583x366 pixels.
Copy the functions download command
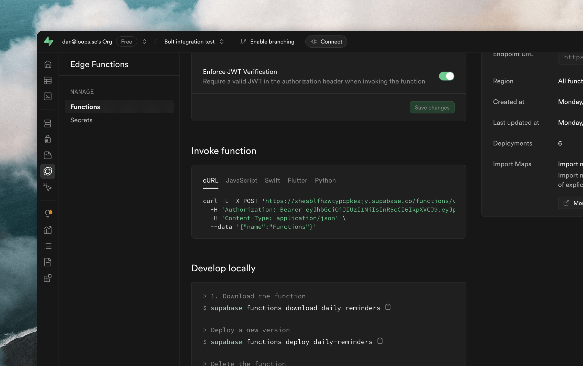388,307
